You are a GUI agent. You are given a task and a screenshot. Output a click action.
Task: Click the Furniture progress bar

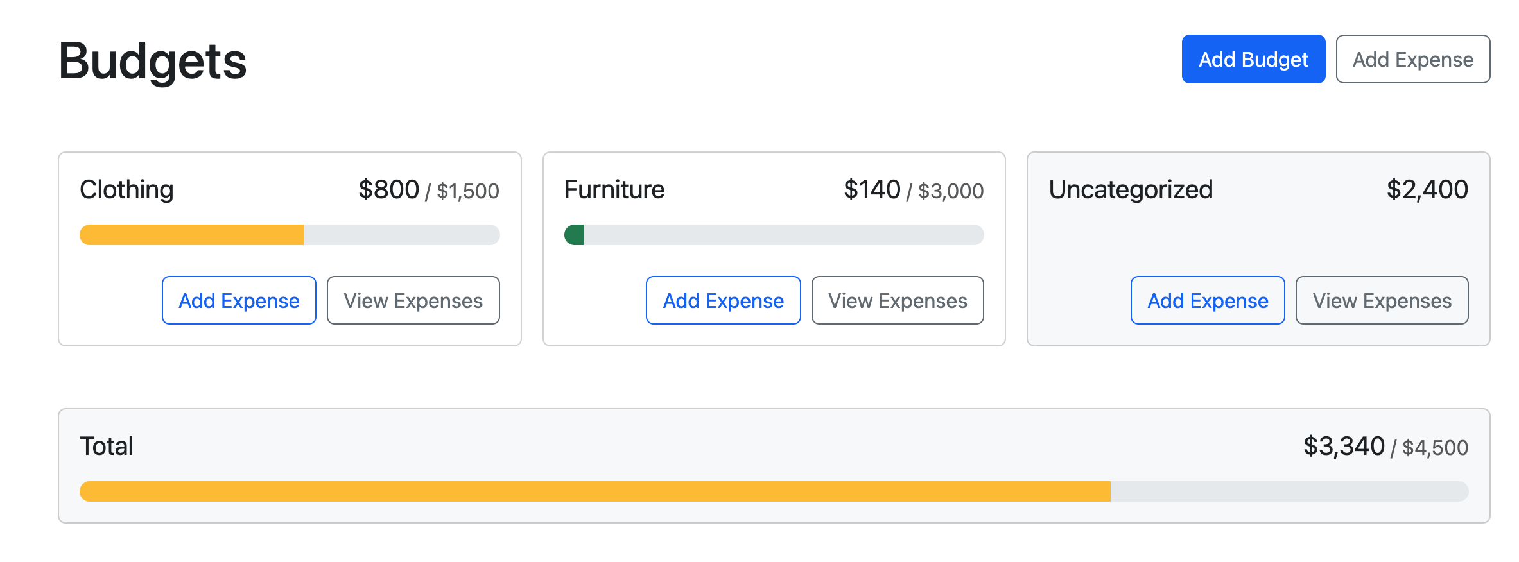click(774, 235)
